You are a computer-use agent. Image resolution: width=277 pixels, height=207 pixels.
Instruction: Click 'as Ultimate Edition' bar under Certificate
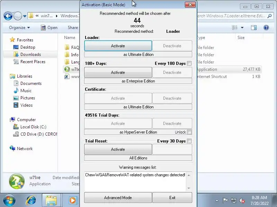point(138,107)
